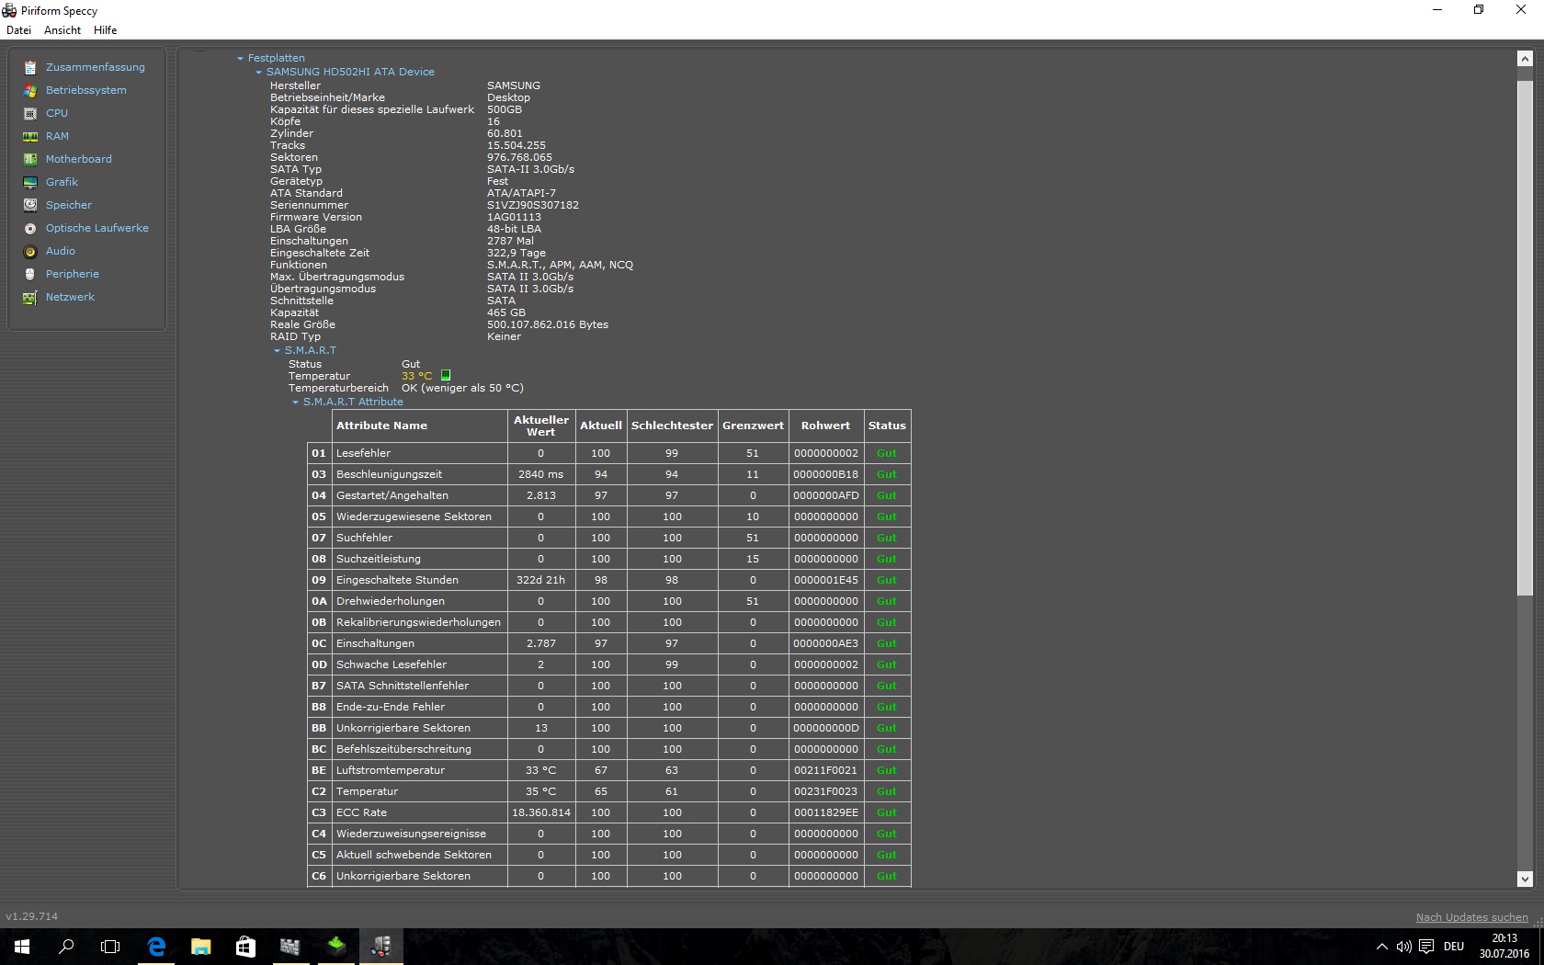Image resolution: width=1544 pixels, height=965 pixels.
Task: Click the Rohwert column header
Action: pyautogui.click(x=825, y=426)
